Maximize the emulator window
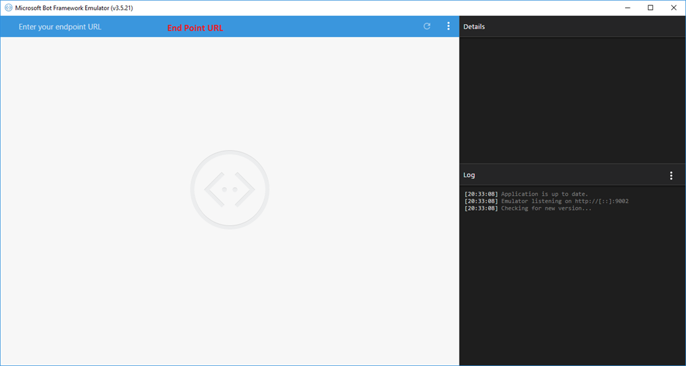The image size is (686, 366). tap(650, 8)
